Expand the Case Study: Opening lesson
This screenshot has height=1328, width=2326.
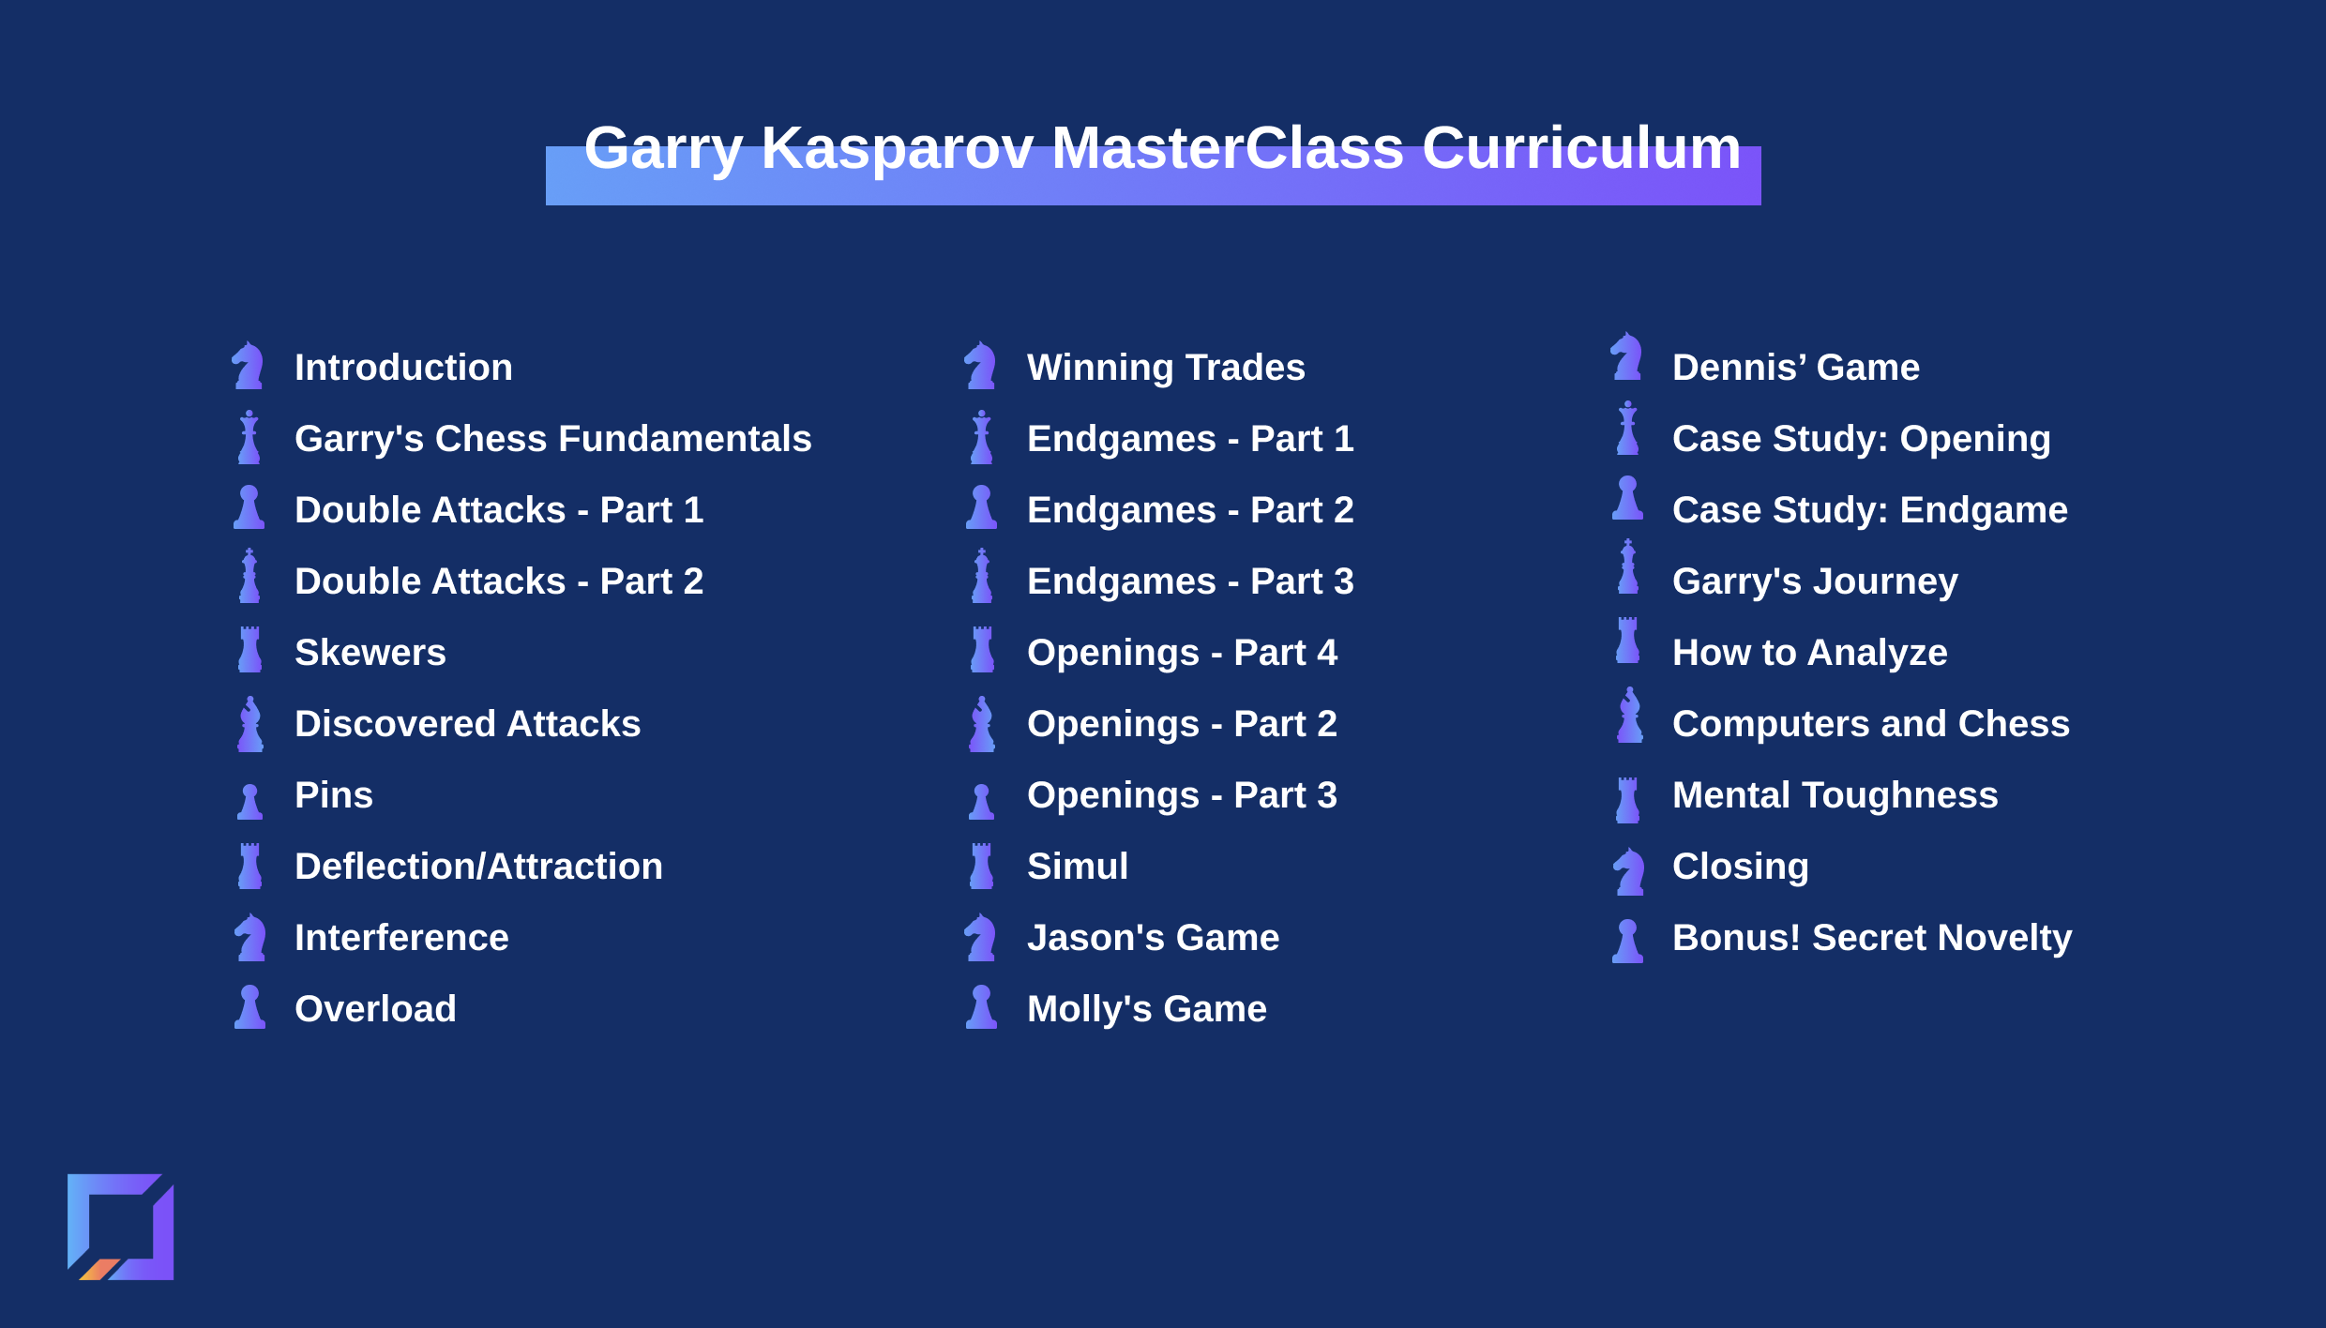point(1845,438)
